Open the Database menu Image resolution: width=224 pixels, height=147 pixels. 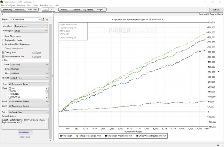click(21, 5)
